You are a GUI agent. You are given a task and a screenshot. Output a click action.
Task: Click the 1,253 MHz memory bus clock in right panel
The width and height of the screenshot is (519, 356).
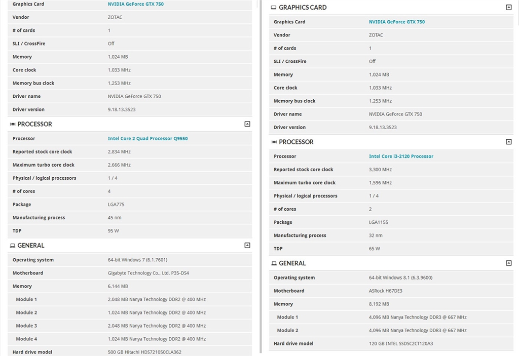point(380,101)
